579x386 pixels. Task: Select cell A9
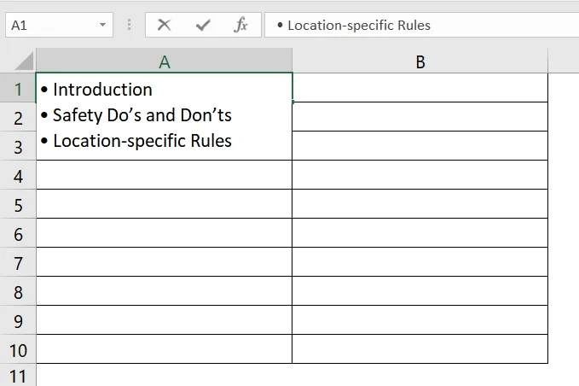point(165,320)
